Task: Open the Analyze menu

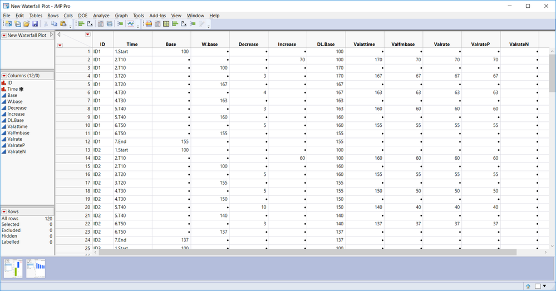Action: (101, 16)
